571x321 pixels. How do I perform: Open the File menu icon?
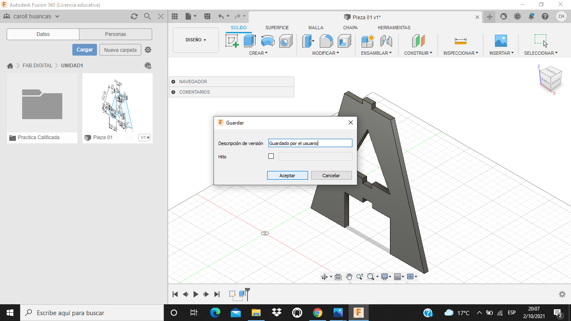[x=191, y=16]
